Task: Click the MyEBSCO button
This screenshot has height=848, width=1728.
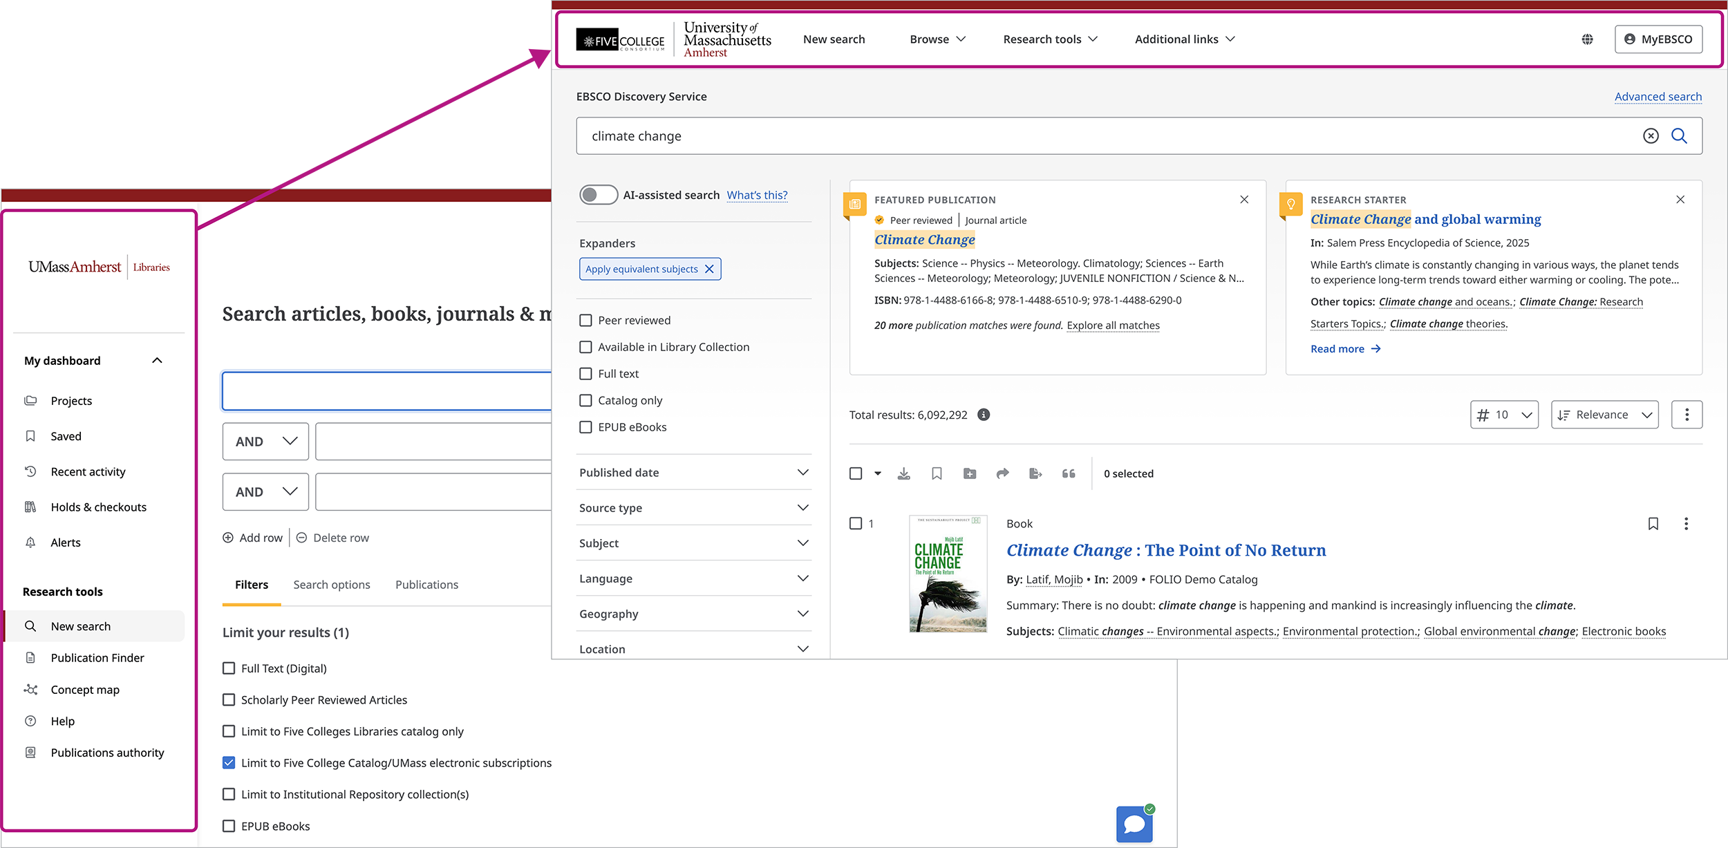Action: tap(1658, 39)
